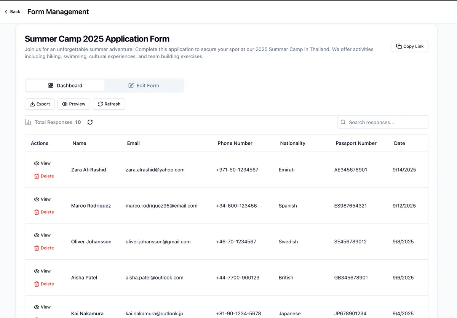Click the magnifier icon in the search box
Image resolution: width=457 pixels, height=318 pixels.
(343, 122)
